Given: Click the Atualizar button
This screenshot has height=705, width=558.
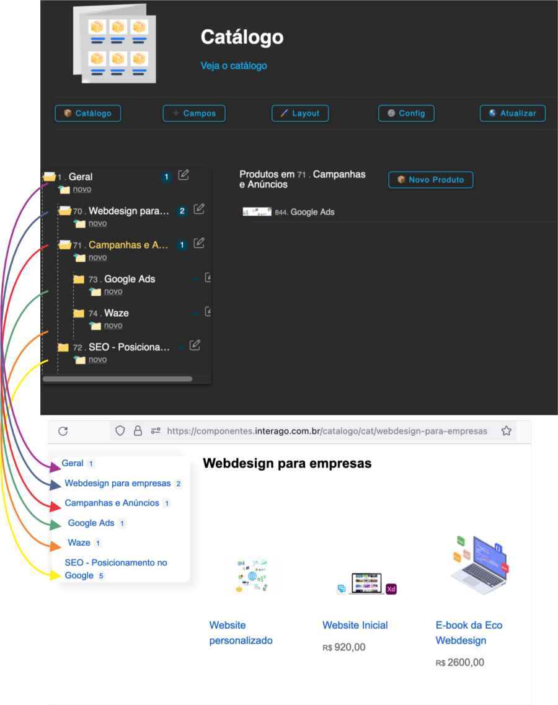Looking at the screenshot, I should 512,113.
